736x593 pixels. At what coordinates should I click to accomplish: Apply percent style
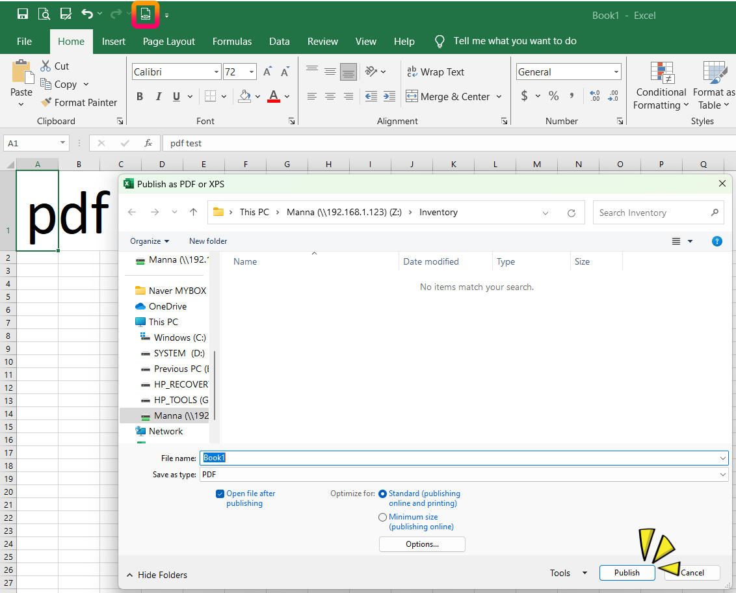[554, 96]
